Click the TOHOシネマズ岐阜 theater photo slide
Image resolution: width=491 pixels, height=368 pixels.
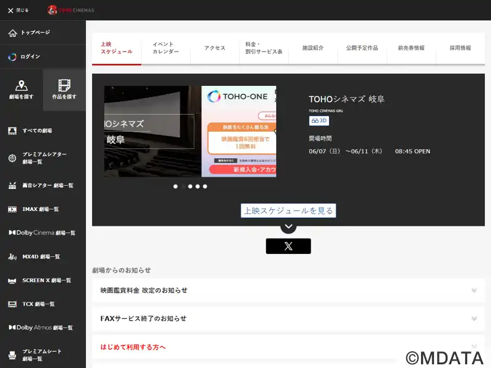153,131
